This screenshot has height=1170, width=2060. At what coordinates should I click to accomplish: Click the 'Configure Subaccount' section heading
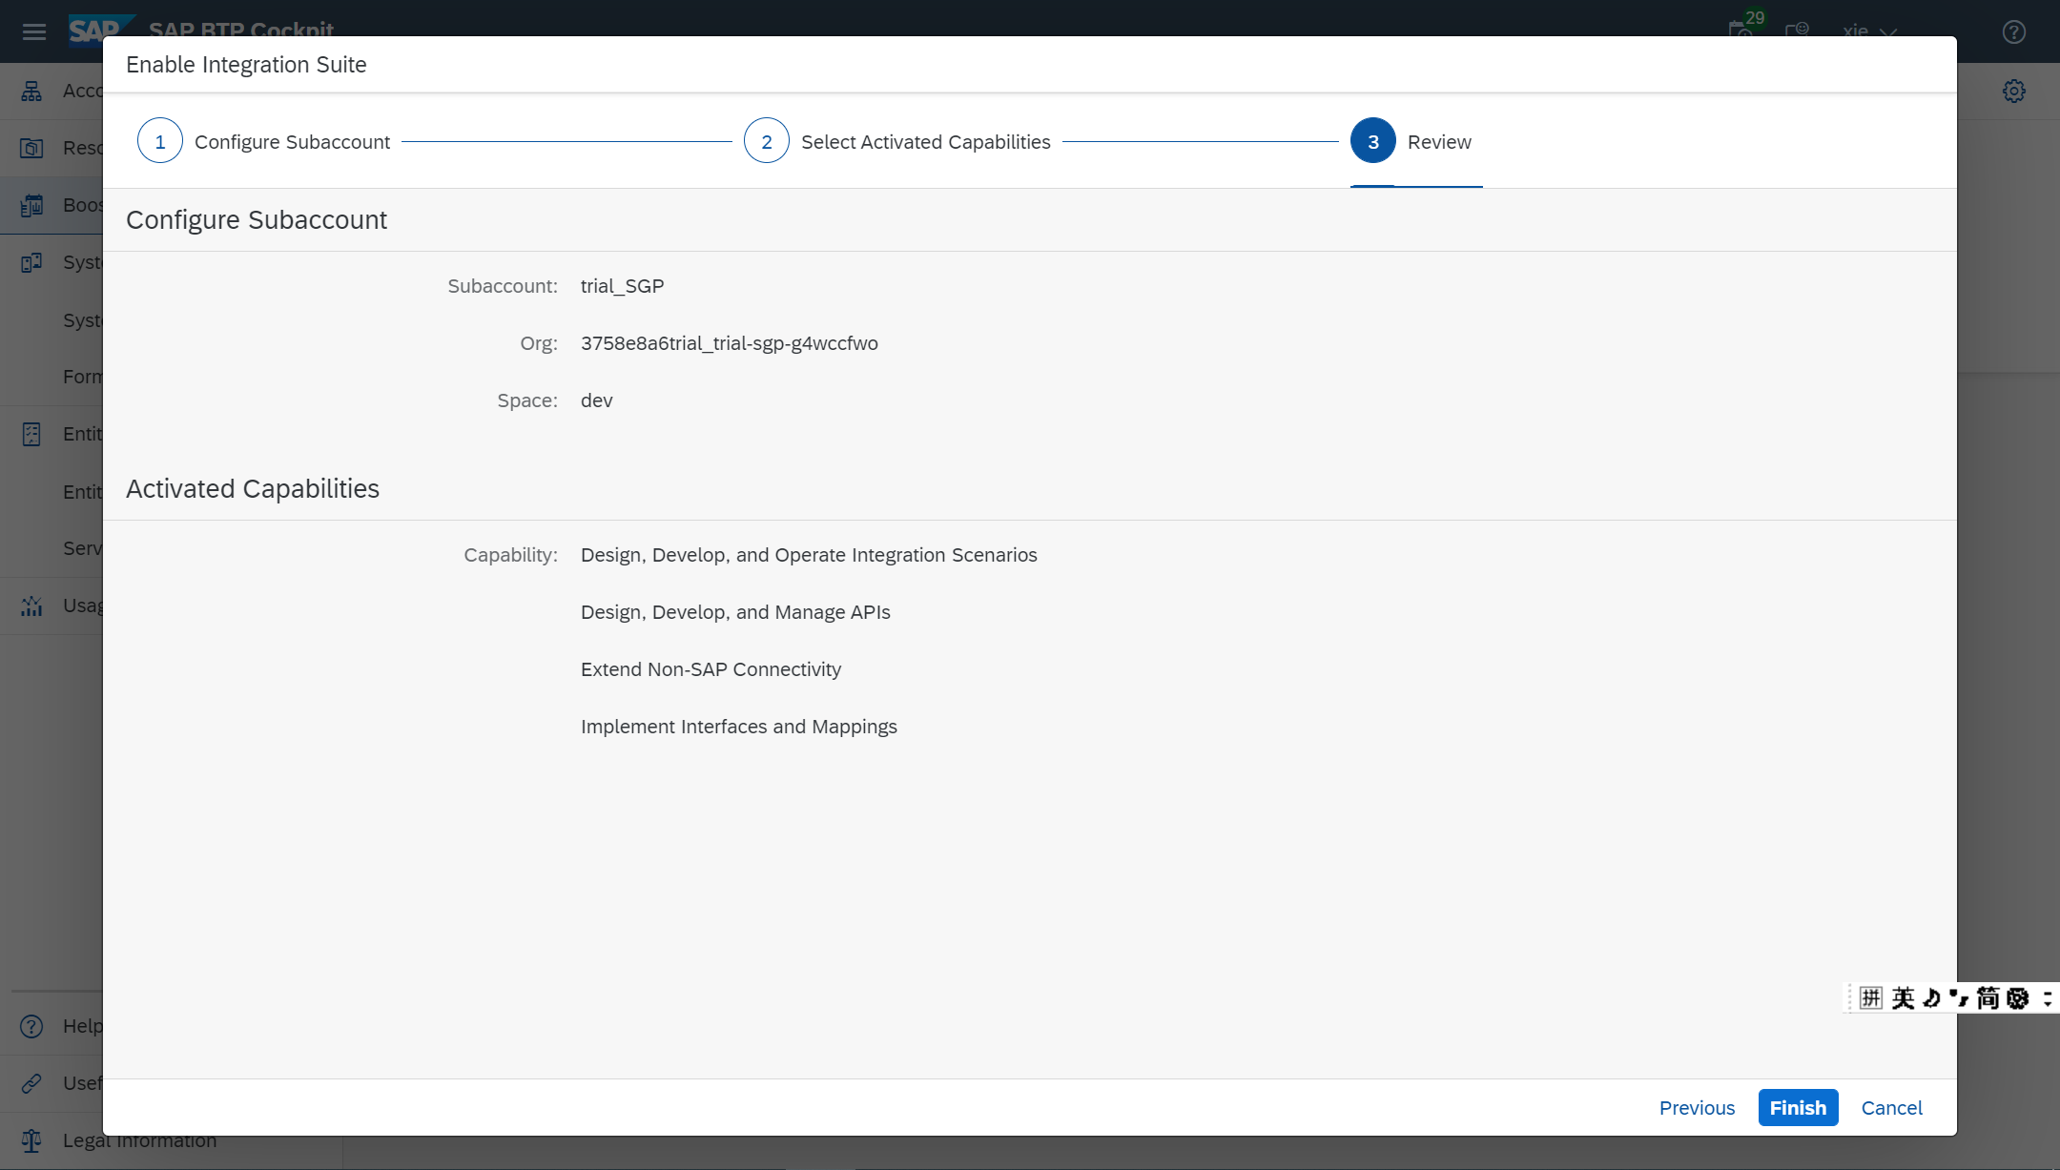point(257,220)
